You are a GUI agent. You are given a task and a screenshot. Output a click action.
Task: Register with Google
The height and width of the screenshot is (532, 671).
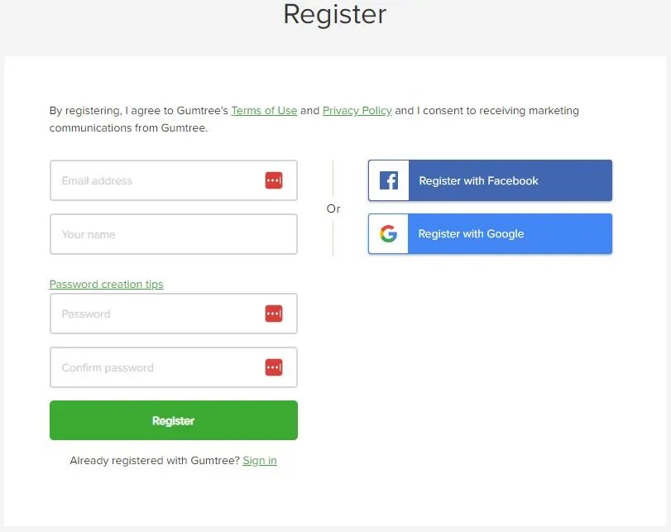[x=489, y=233]
